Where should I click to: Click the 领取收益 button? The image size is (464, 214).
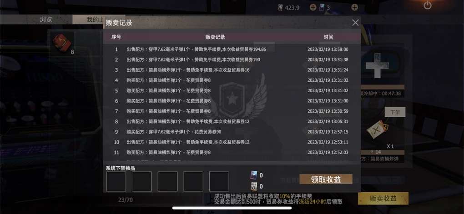coord(326,179)
